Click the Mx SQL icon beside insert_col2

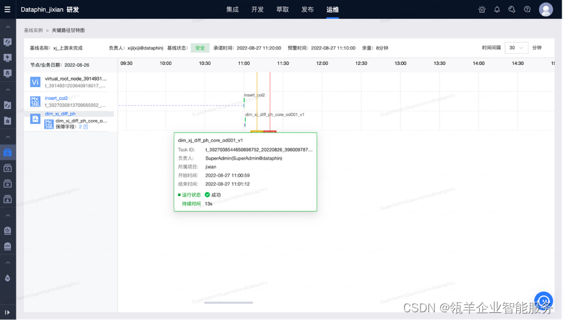pos(35,101)
